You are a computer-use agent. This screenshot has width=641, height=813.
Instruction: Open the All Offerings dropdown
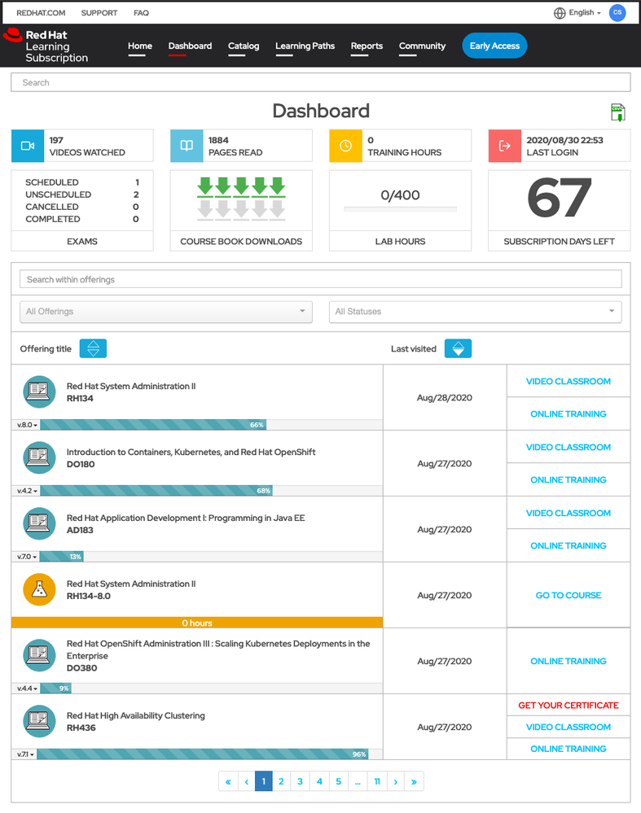click(166, 312)
